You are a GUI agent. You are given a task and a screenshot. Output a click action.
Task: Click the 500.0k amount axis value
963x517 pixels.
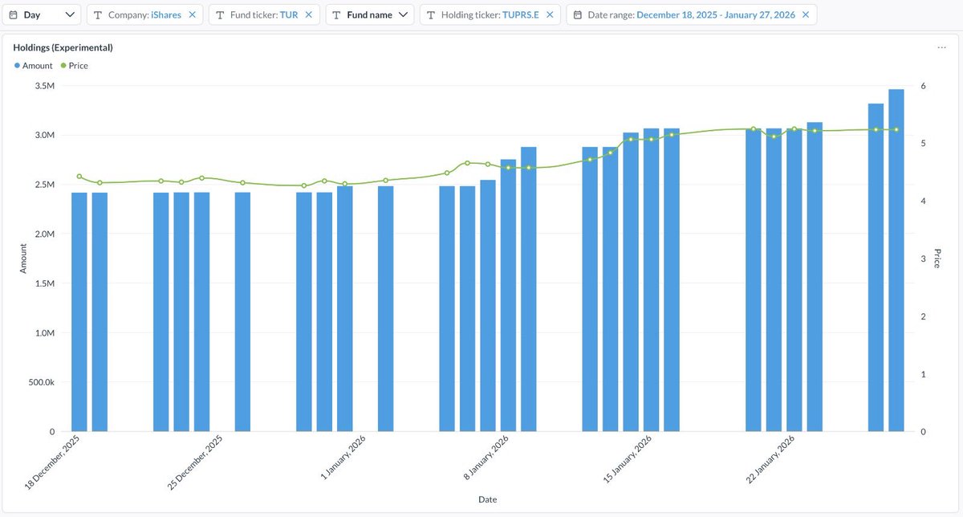41,382
